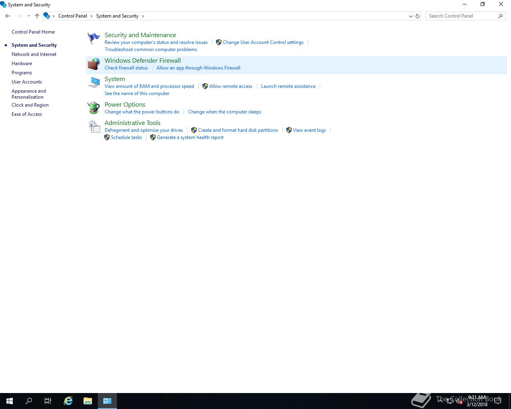The image size is (511, 409).
Task: Expand chevron after Control Panel breadcrumb
Action: 91,16
